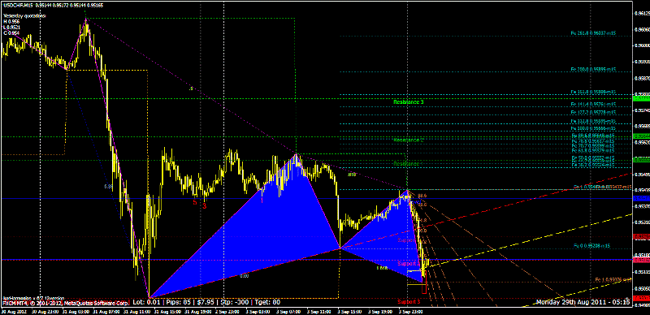Image resolution: width=650 pixels, height=315 pixels.
Task: Click the USDCHF,M15 chart title text
Action: tap(17, 6)
